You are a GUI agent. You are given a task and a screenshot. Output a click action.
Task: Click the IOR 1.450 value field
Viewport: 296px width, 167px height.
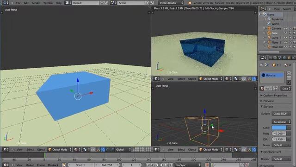tap(279, 139)
